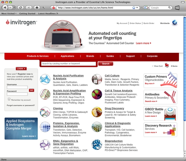The height and width of the screenshot is (161, 186).
Task: Open the Corporate menu
Action: [x=152, y=56]
